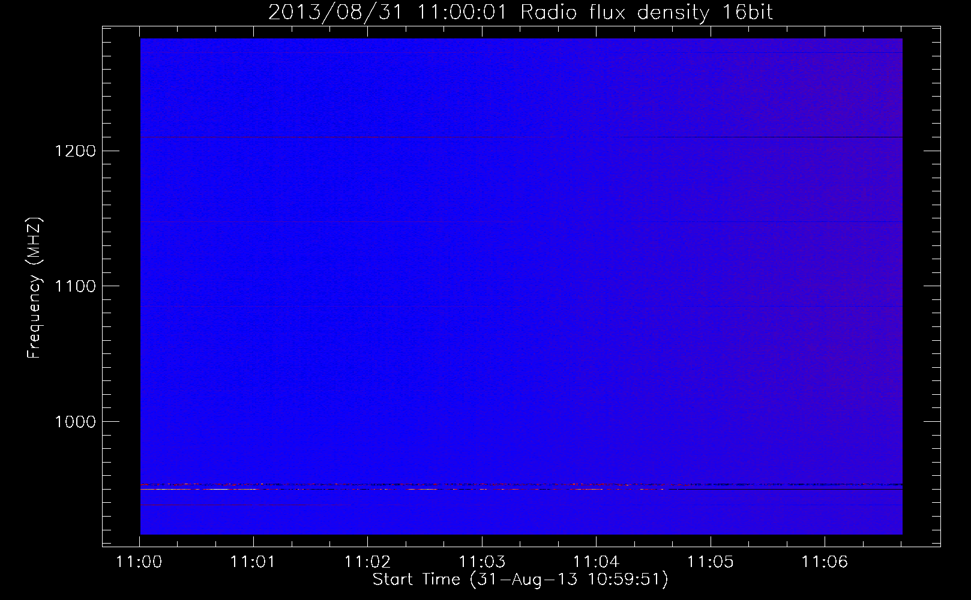Click the 11:06 time tick label
The height and width of the screenshot is (600, 971).
825,562
